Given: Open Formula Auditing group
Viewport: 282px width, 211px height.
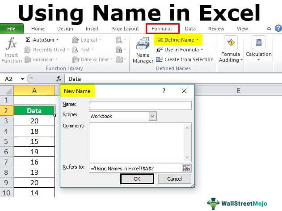Looking at the screenshot, I should point(231,50).
